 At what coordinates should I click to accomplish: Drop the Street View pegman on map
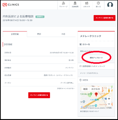click(109, 90)
